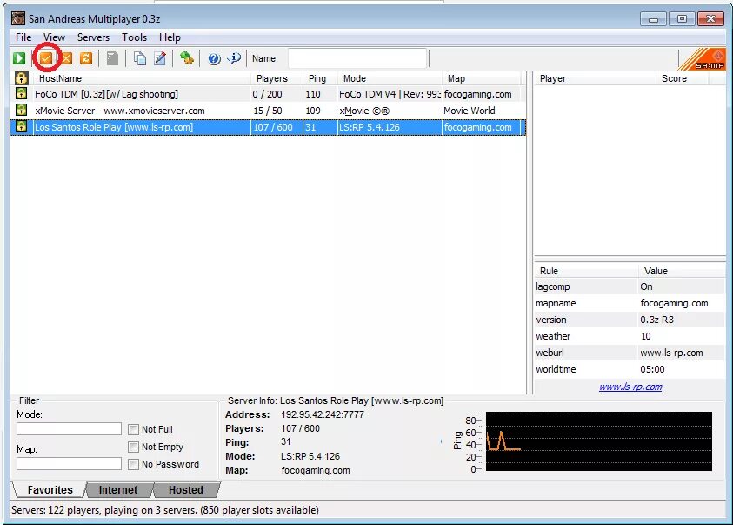This screenshot has width=733, height=525.
Task: Click the gray master list page icon
Action: point(112,58)
